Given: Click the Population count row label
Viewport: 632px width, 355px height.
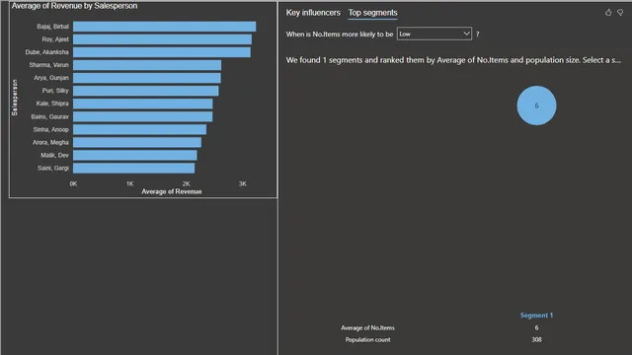Looking at the screenshot, I should pos(367,339).
